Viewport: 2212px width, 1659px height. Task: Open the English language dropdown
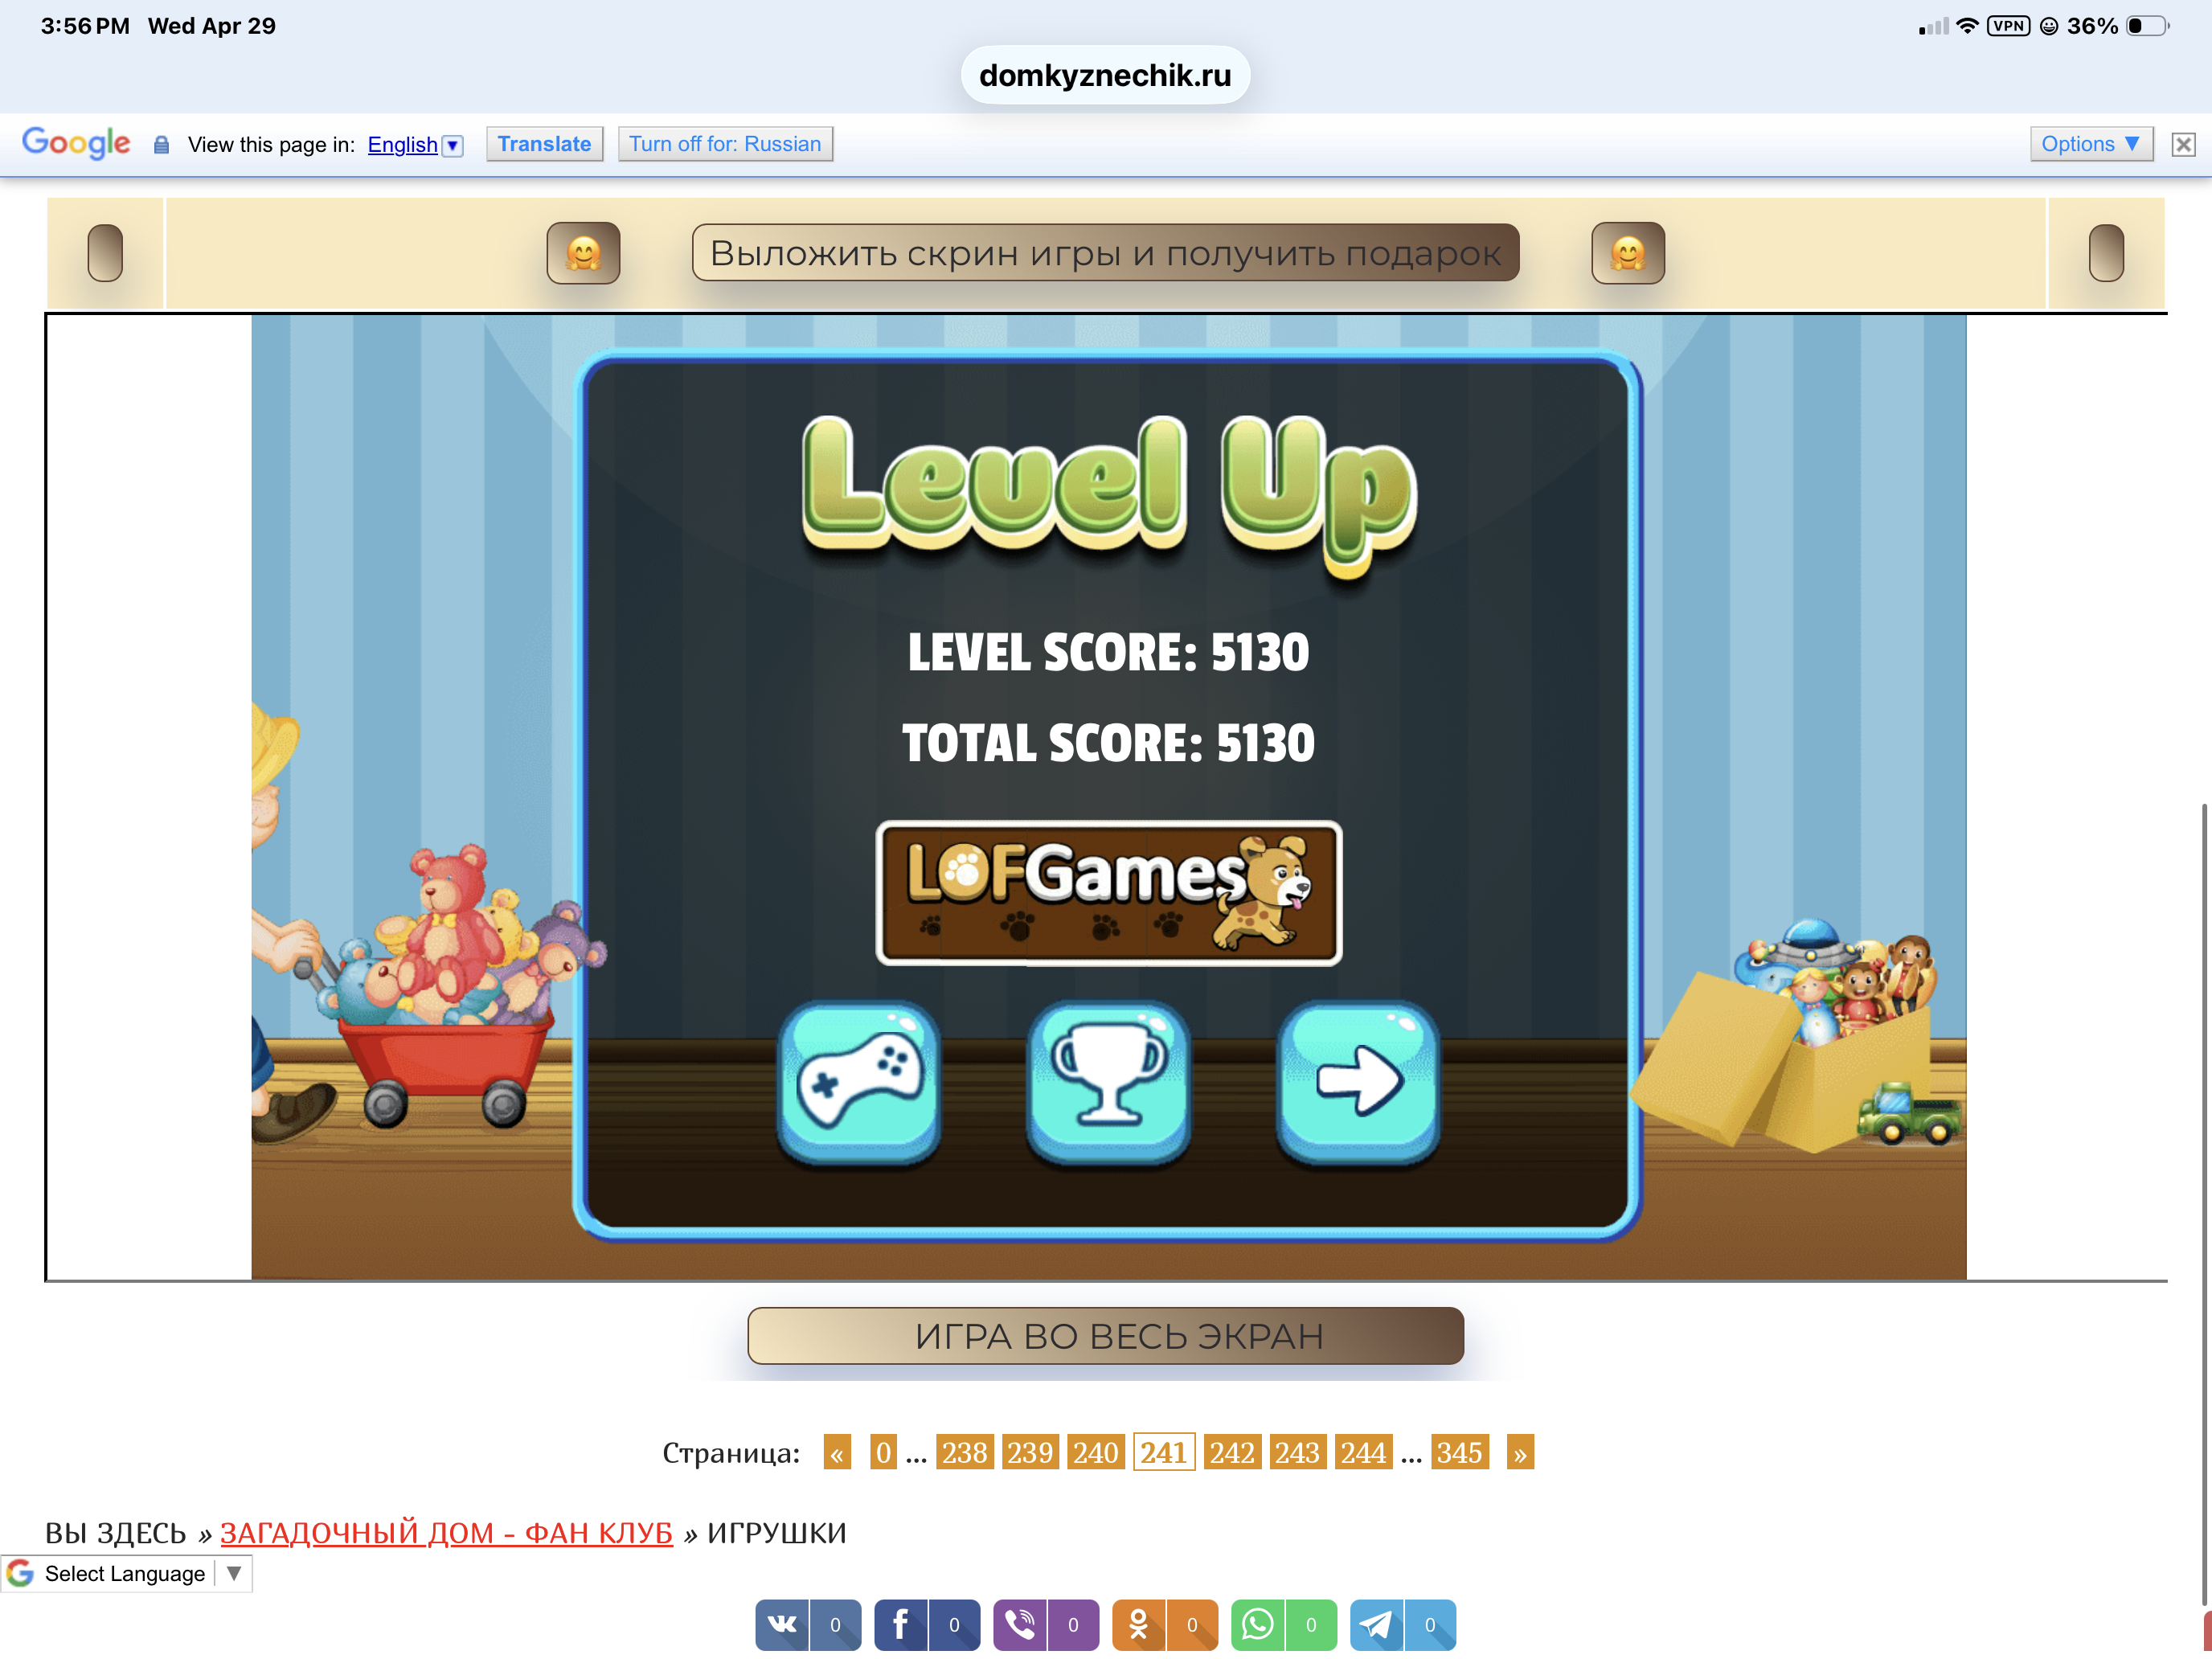(415, 145)
